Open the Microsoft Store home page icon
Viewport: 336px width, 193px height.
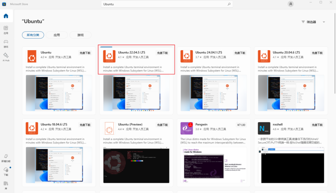click(x=6, y=15)
